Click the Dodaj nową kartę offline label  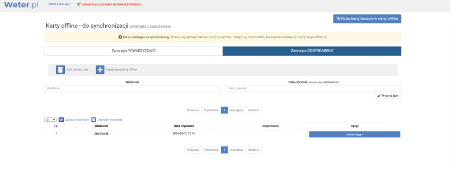121,70
